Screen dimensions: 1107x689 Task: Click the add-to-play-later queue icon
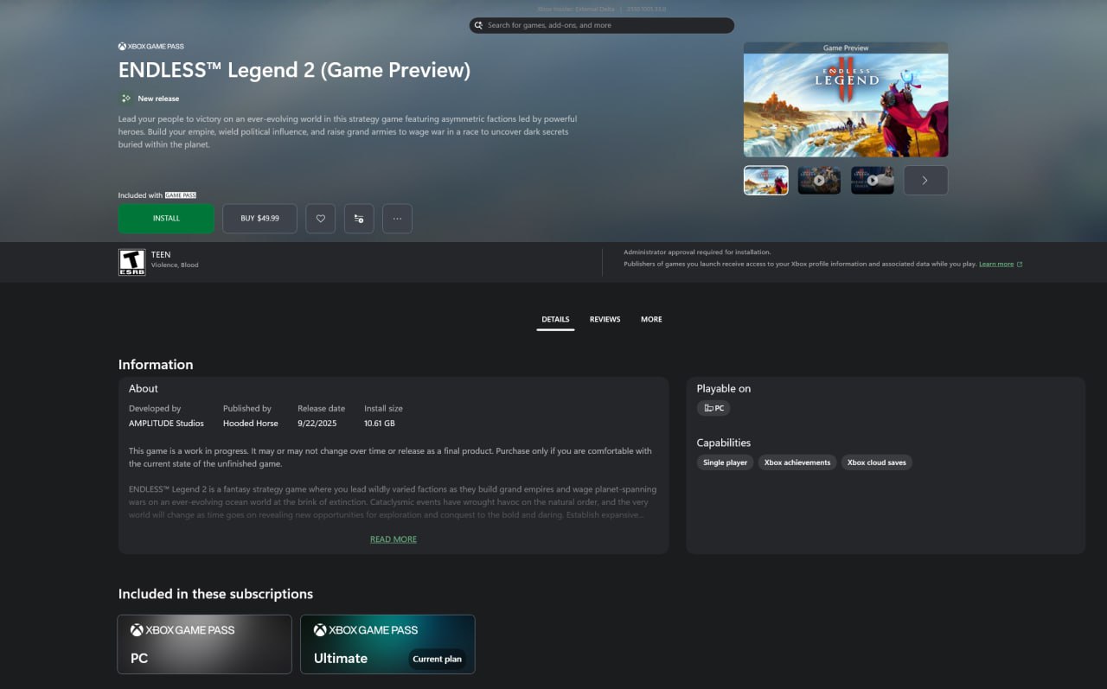click(359, 219)
